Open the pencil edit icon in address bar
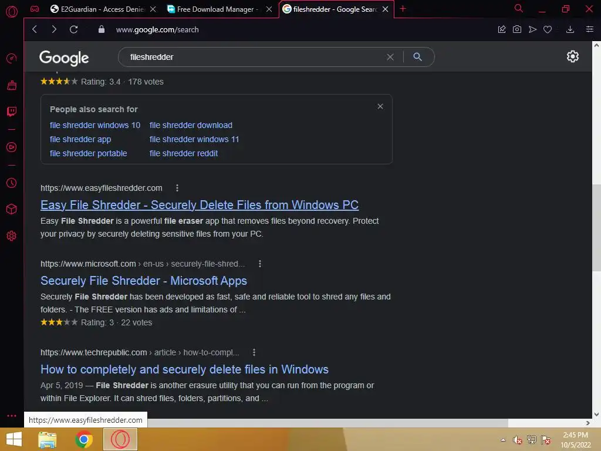 pos(502,29)
